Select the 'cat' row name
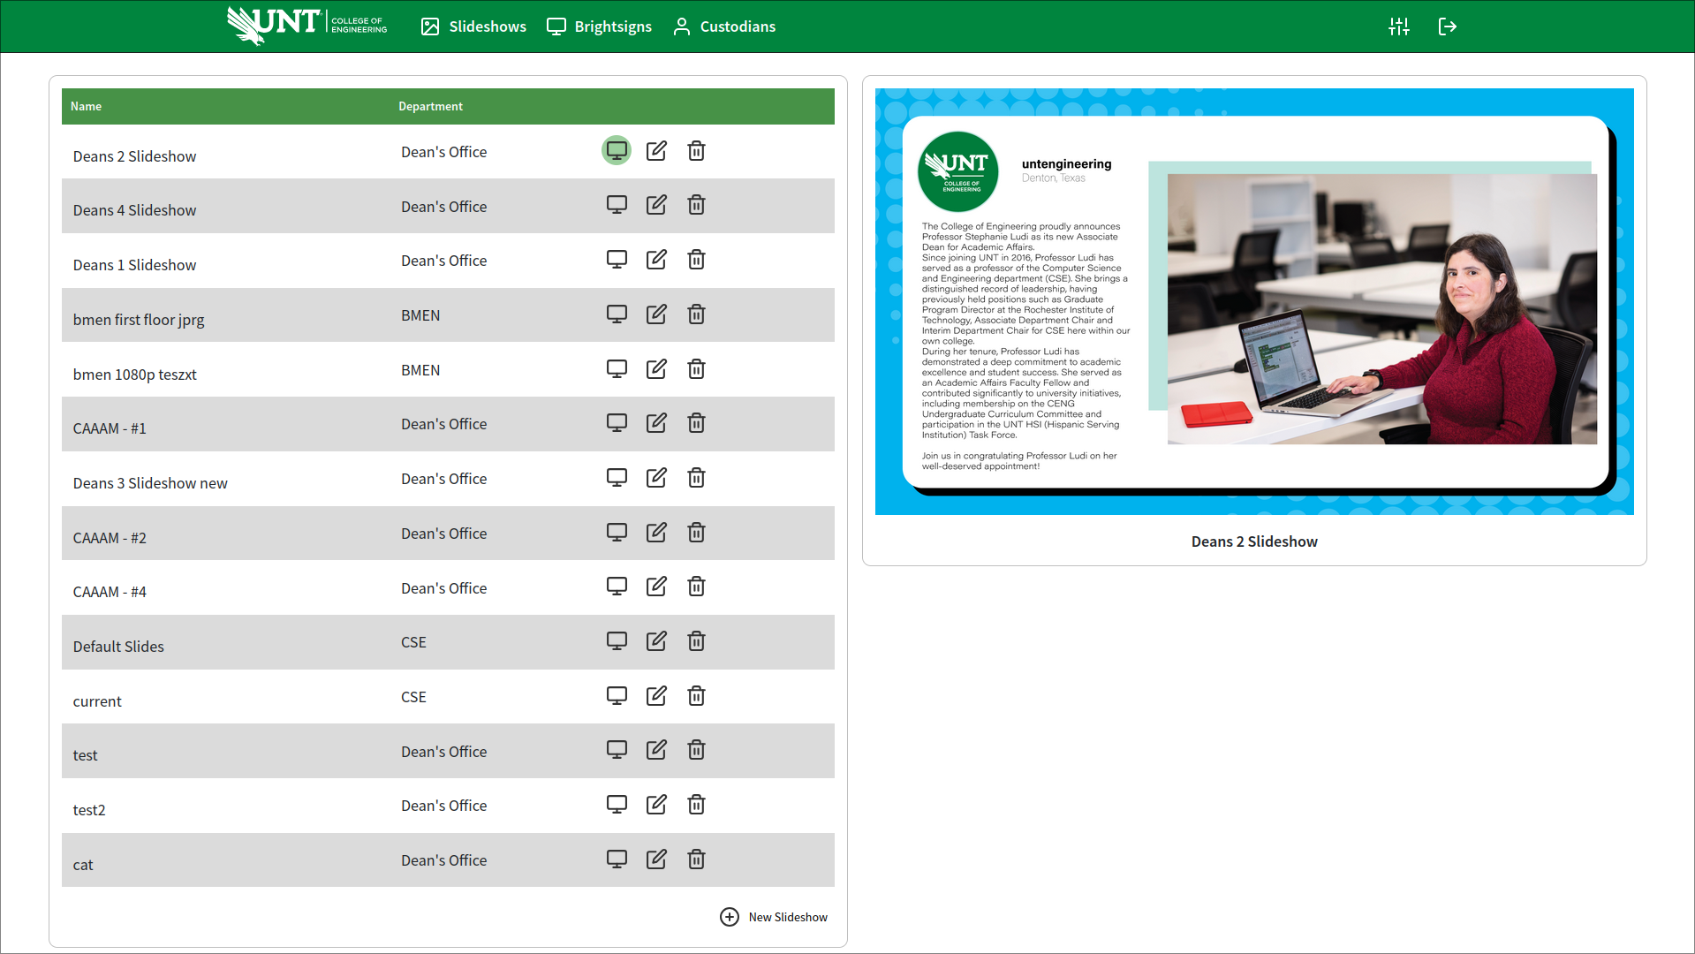1695x954 pixels. tap(83, 865)
